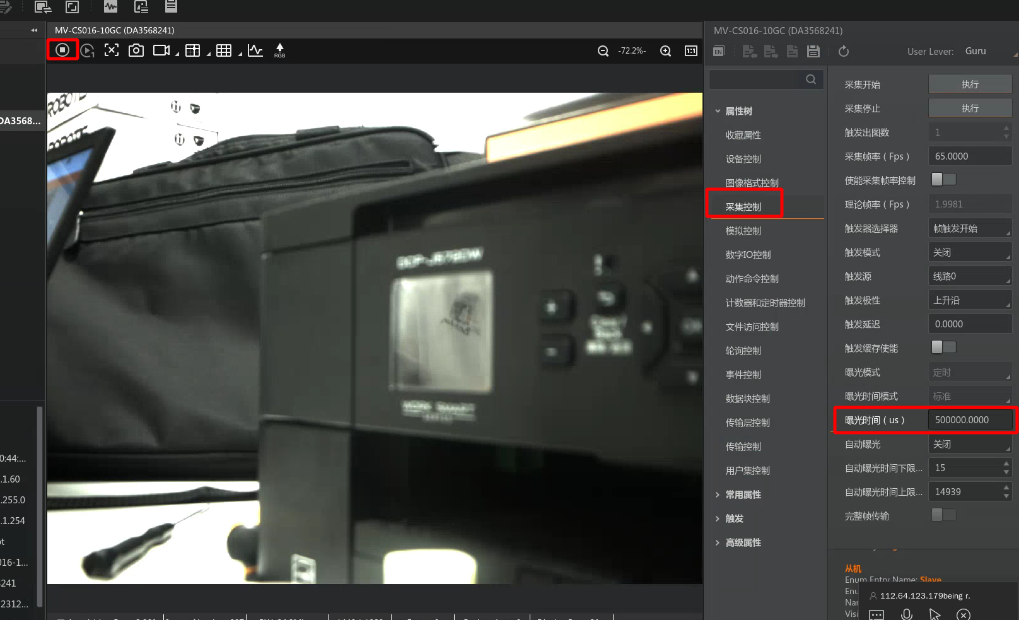Screen dimensions: 1019x620
Task: Set preview to 1:1 actual size
Action: (691, 51)
